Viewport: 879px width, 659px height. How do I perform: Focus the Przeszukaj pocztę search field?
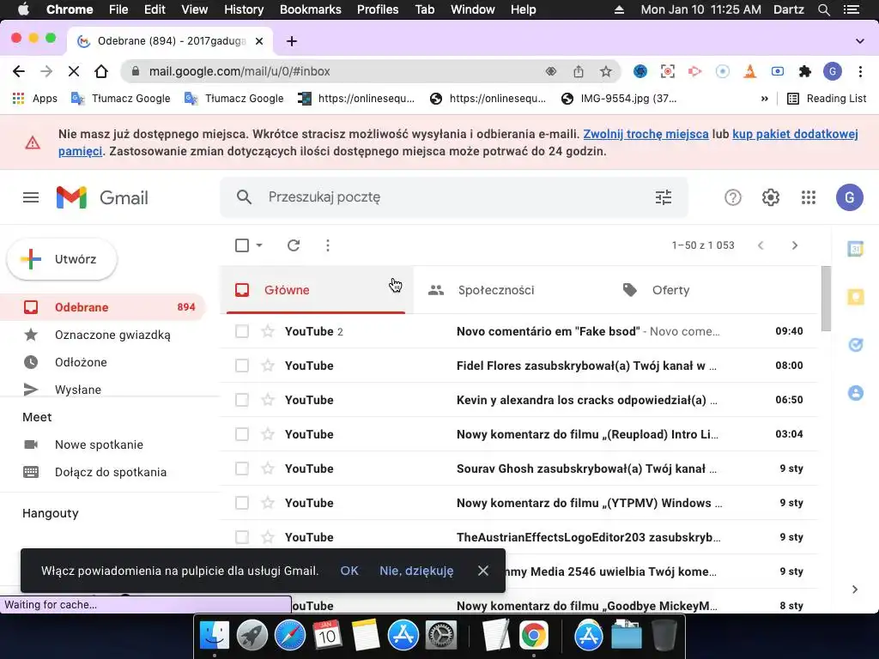tap(454, 197)
